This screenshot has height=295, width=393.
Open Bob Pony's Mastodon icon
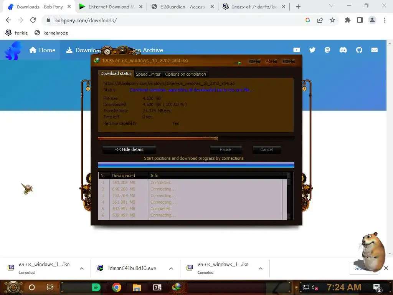(327, 50)
